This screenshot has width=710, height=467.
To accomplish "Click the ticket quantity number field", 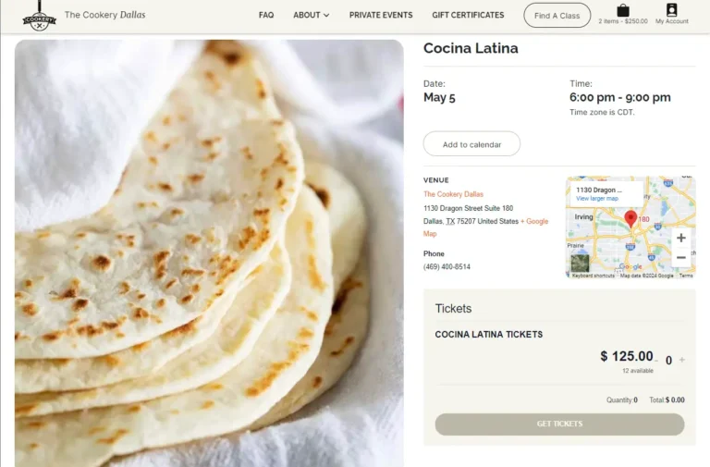I will [669, 361].
